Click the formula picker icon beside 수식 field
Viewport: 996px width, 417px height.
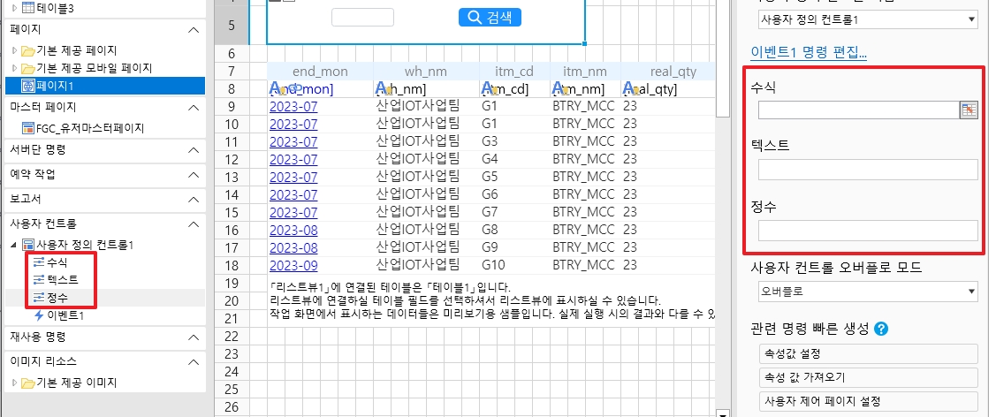point(969,110)
